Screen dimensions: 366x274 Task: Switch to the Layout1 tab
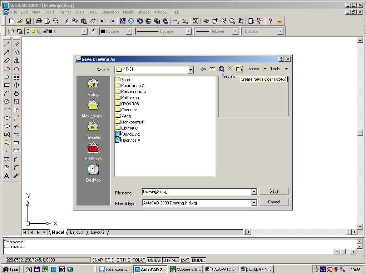tap(76, 232)
